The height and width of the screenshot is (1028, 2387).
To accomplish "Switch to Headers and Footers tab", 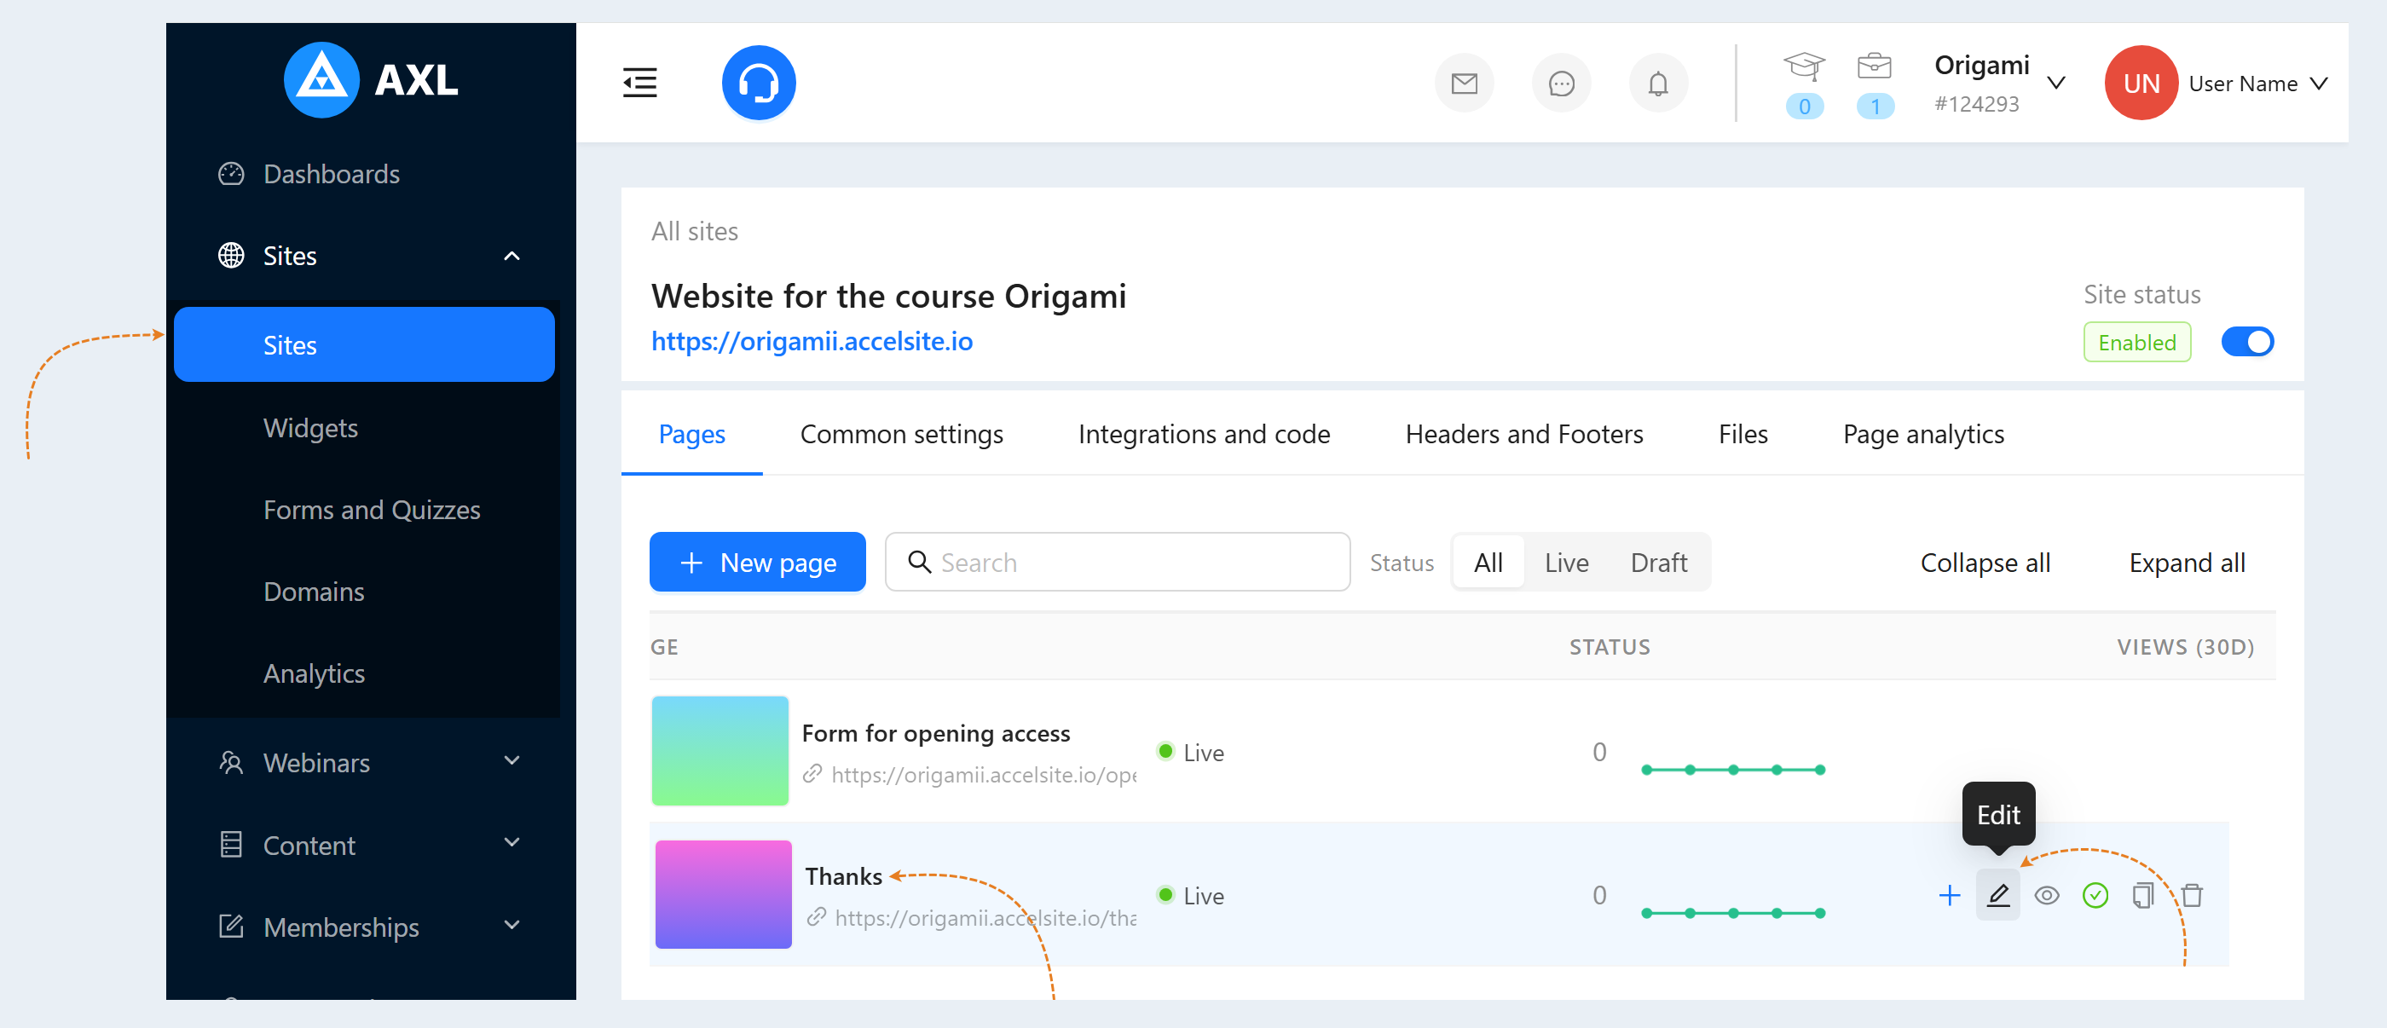I will tap(1523, 433).
